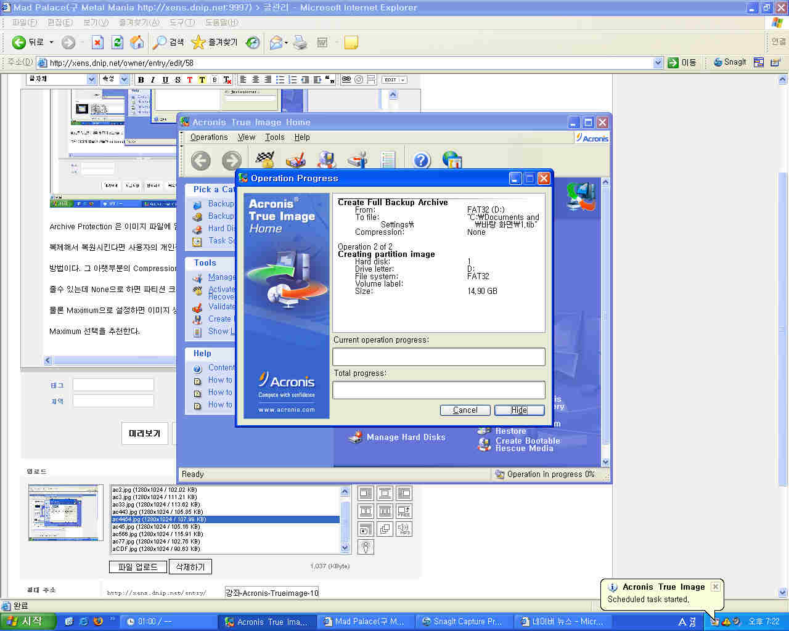Click the 태그 tag input field
The width and height of the screenshot is (789, 631).
coord(113,385)
